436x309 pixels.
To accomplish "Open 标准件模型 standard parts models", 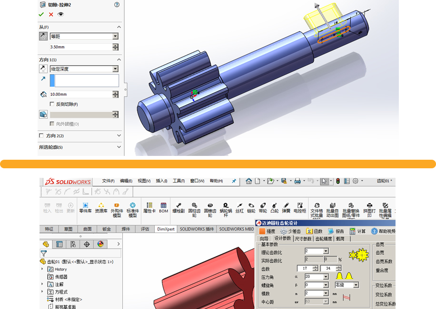I will point(133,210).
